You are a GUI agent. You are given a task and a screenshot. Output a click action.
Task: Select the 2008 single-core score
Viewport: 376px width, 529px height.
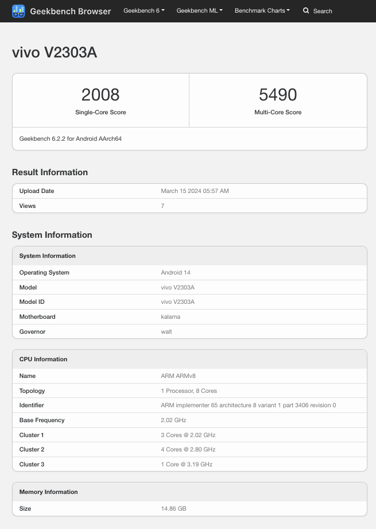100,95
